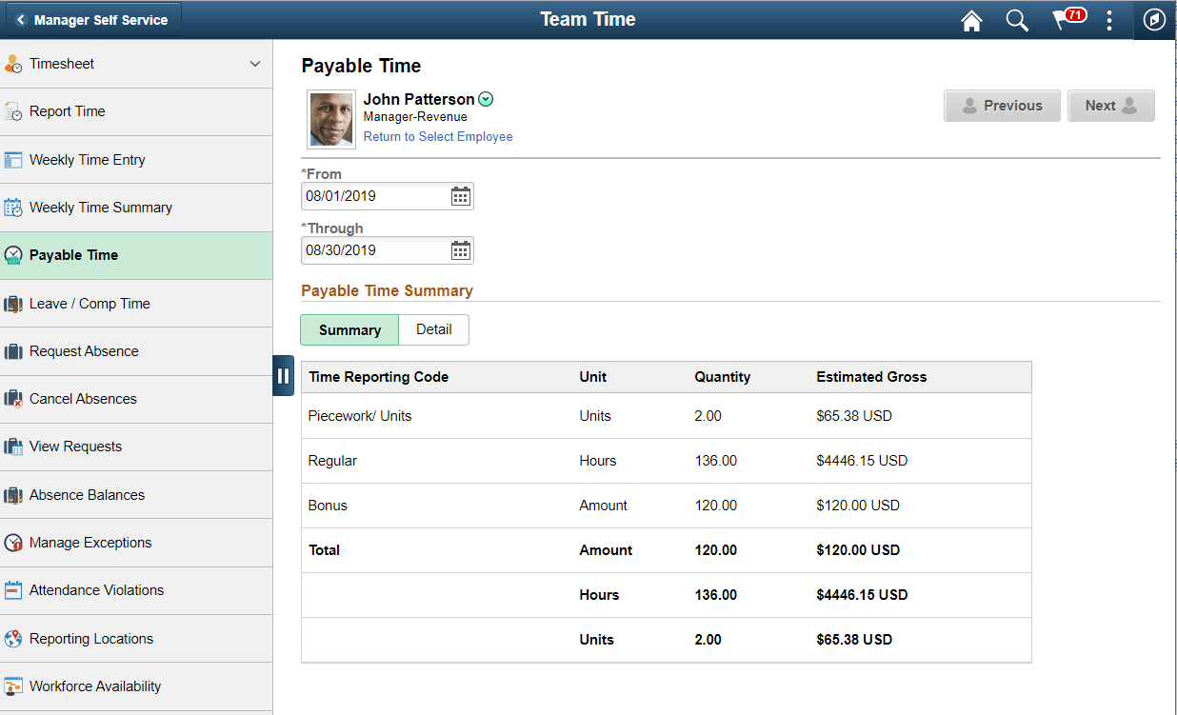Click the Estimated Gross column header
The width and height of the screenshot is (1177, 715).
coord(871,377)
